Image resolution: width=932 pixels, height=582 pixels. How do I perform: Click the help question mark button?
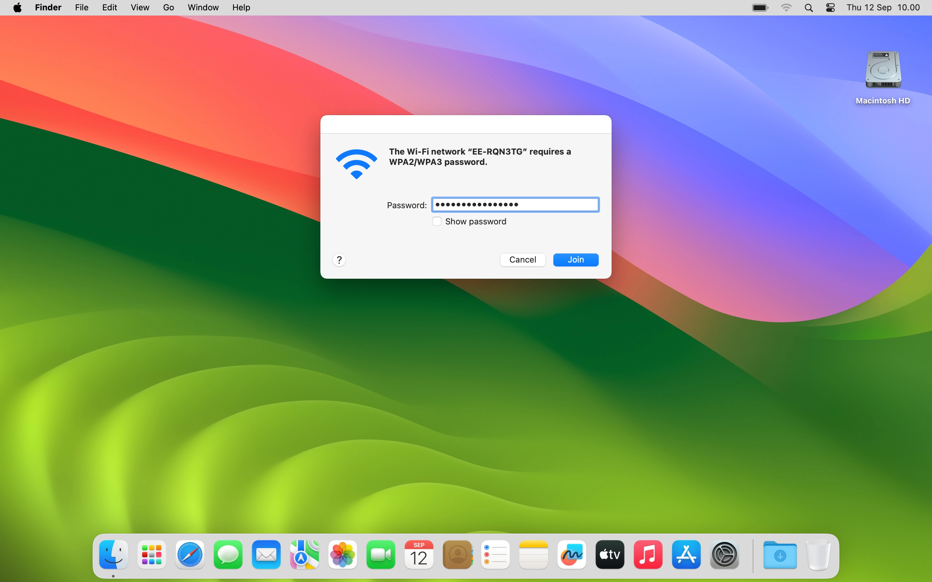[339, 260]
